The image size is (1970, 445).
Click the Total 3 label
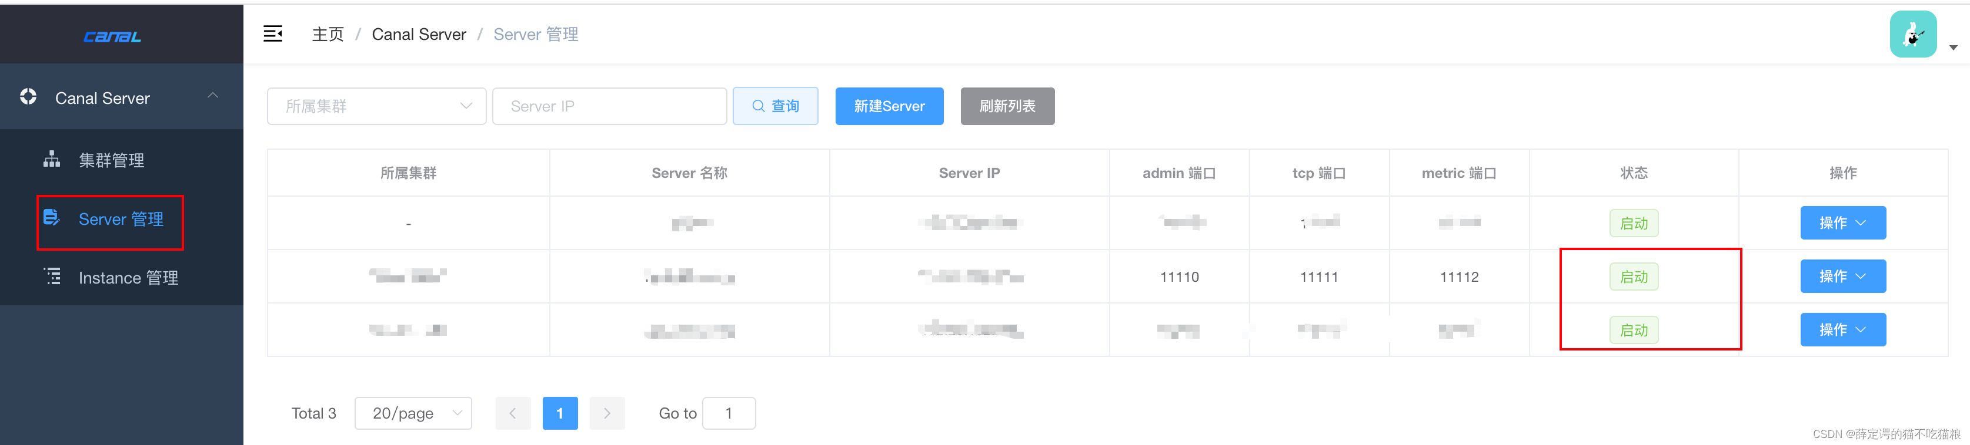(313, 413)
